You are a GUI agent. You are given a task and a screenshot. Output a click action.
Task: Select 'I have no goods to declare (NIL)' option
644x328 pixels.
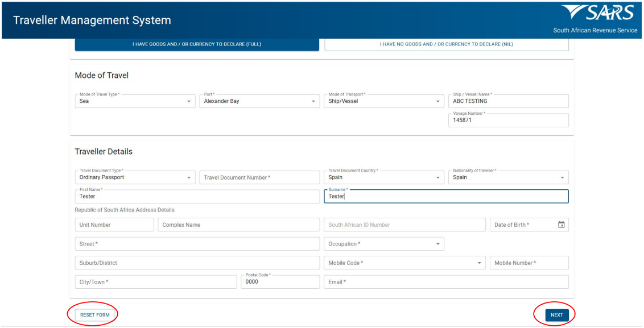pyautogui.click(x=446, y=44)
